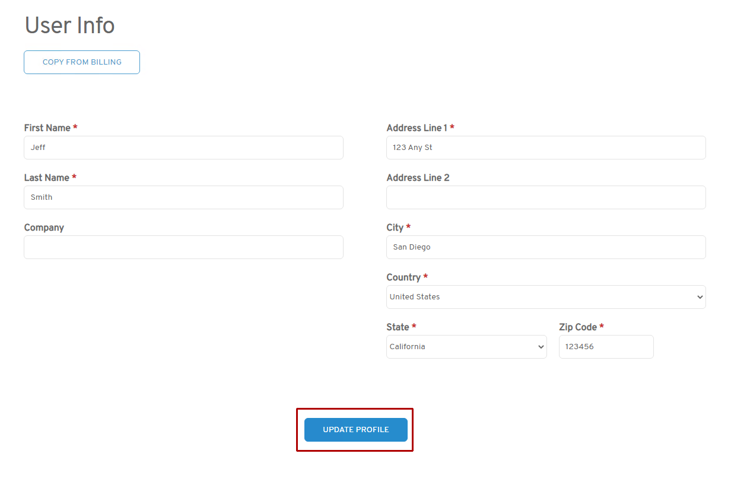
Task: Focus the First Name field containing Jeff
Action: click(183, 148)
